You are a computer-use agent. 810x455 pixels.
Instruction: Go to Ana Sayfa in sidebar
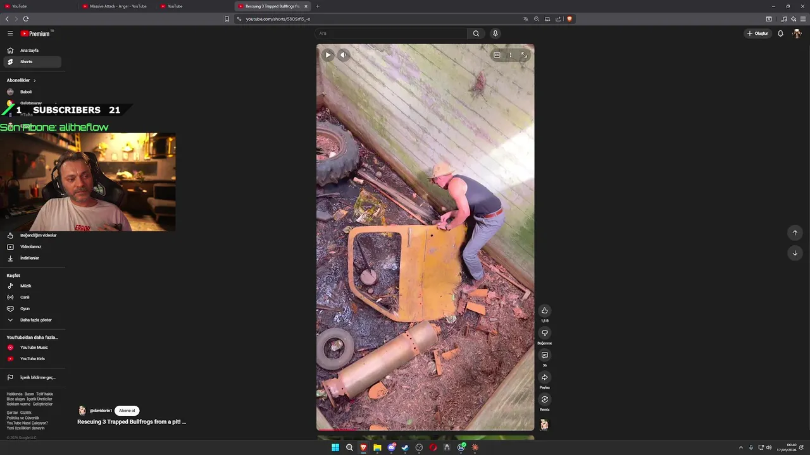click(32, 51)
